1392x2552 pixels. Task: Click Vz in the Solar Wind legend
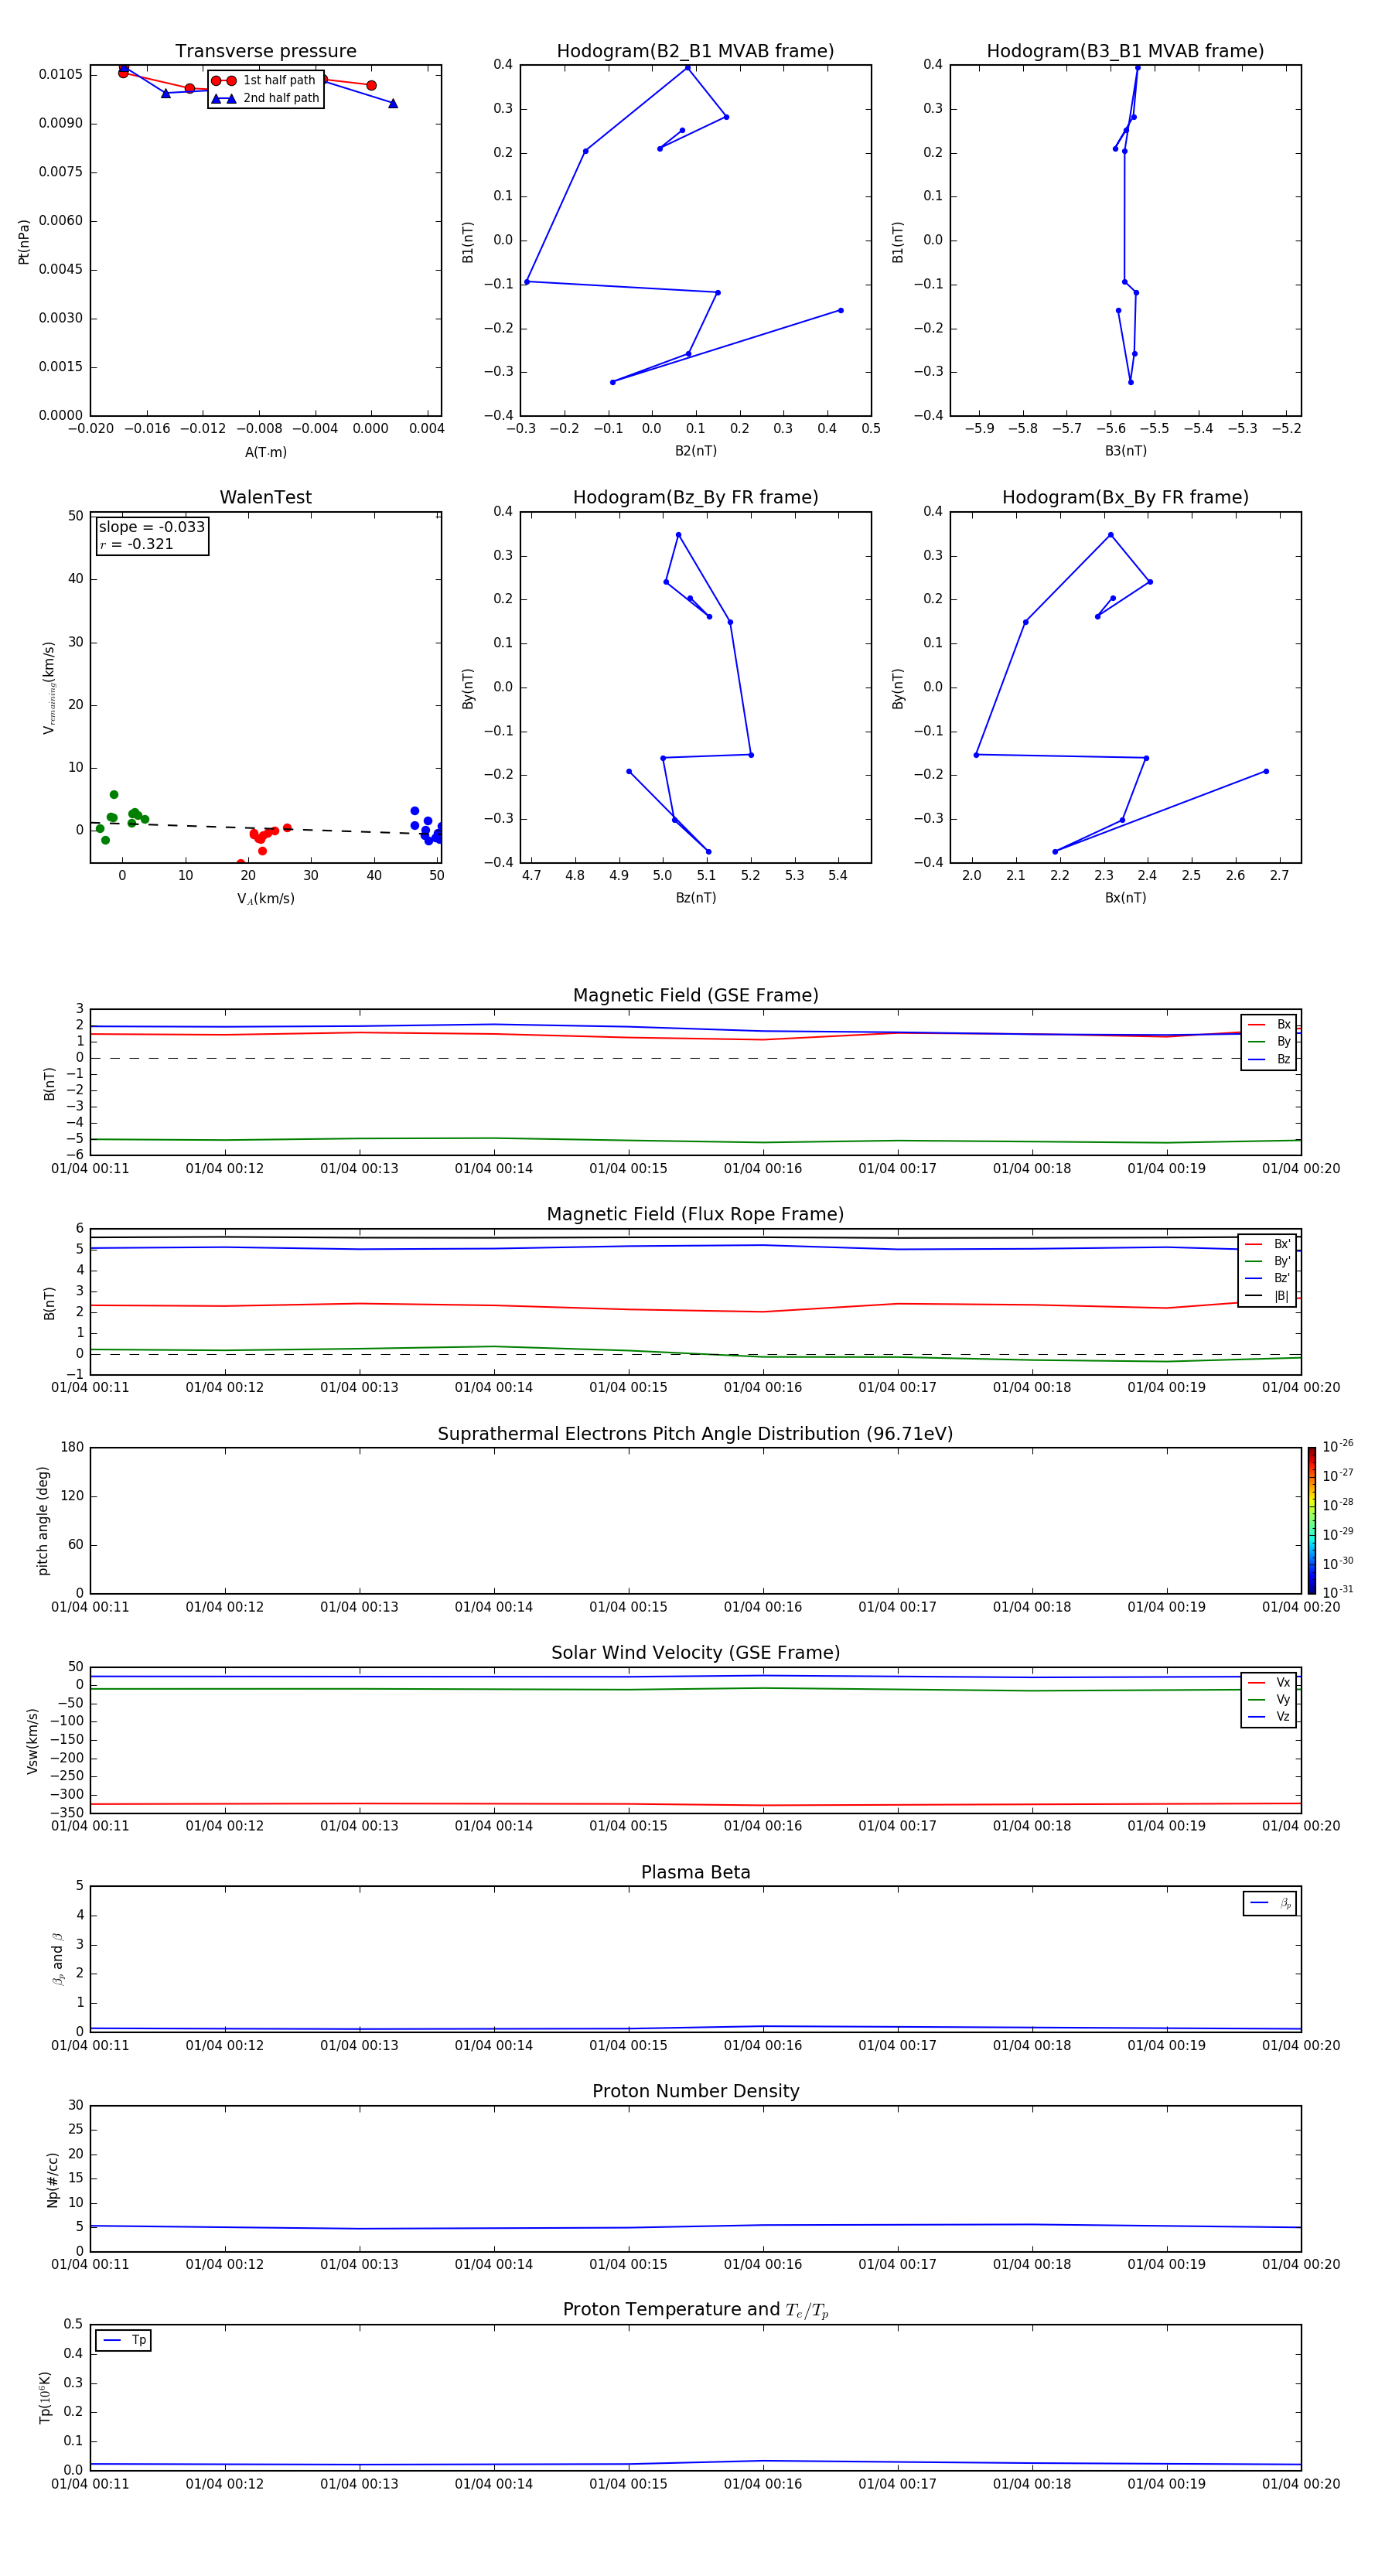pos(1269,1716)
